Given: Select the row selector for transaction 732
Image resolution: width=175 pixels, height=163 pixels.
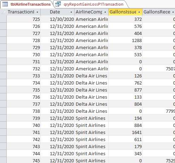Looking at the screenshot, I should coord(3,69).
